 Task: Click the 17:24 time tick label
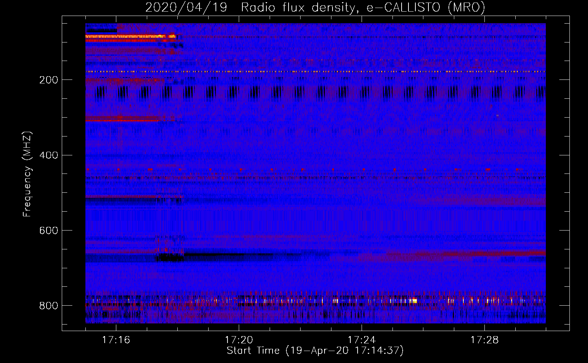(x=362, y=340)
